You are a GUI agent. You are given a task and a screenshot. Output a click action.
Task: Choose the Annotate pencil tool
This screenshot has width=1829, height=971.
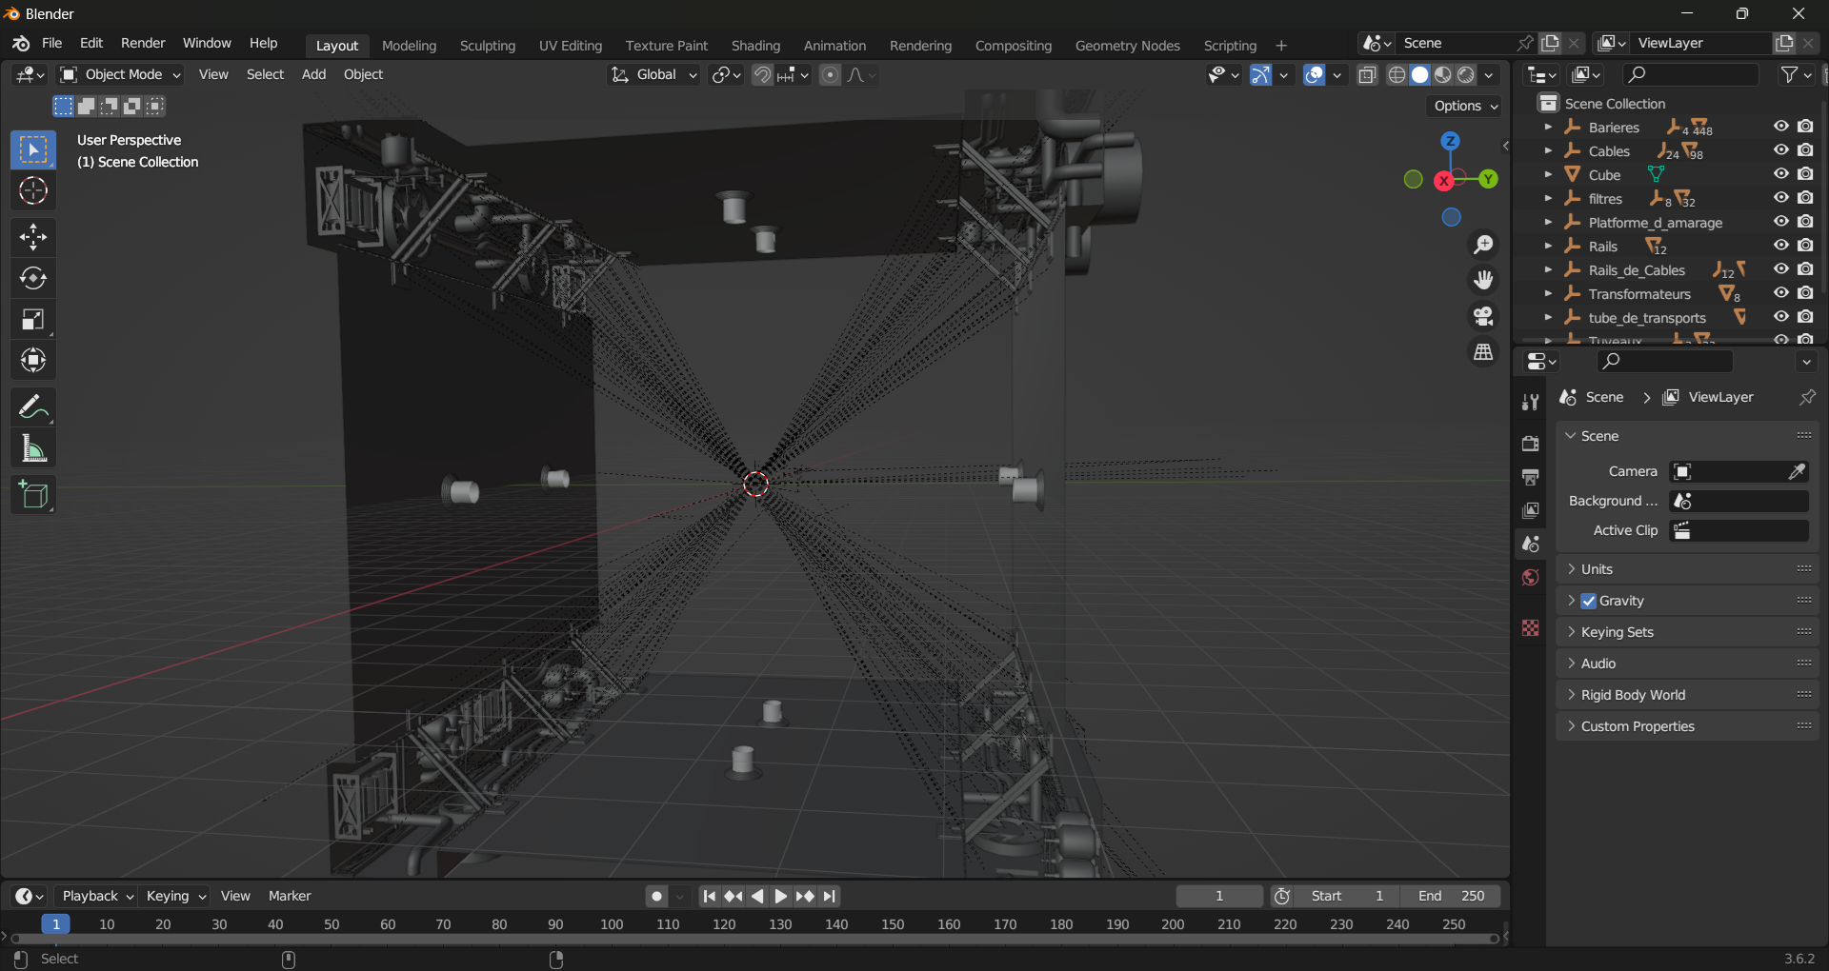[x=33, y=407]
